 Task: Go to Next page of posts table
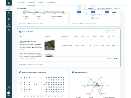pyautogui.click(x=115, y=58)
